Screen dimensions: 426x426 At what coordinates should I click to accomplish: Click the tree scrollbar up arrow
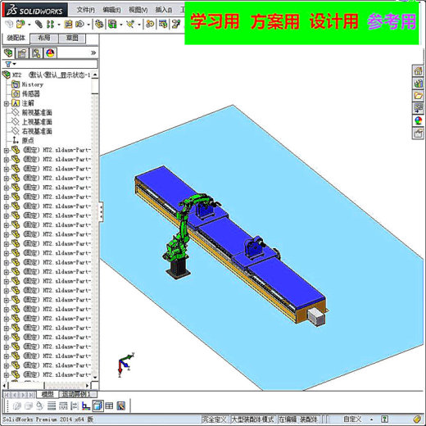(95, 75)
